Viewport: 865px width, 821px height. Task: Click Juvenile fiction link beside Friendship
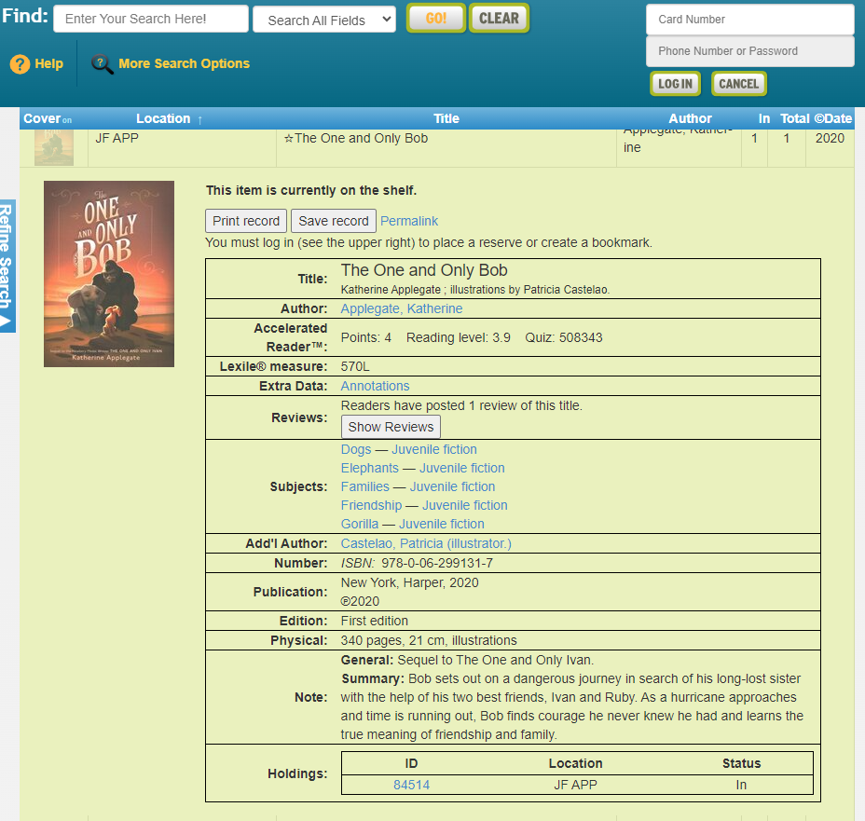pyautogui.click(x=465, y=506)
